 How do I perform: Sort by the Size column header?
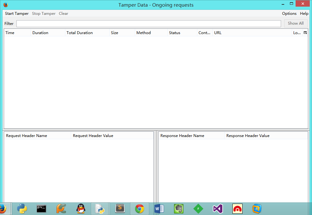point(122,33)
